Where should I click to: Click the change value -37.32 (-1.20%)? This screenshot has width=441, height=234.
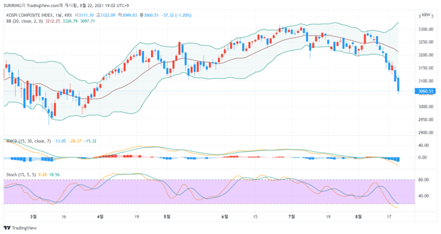pyautogui.click(x=176, y=15)
